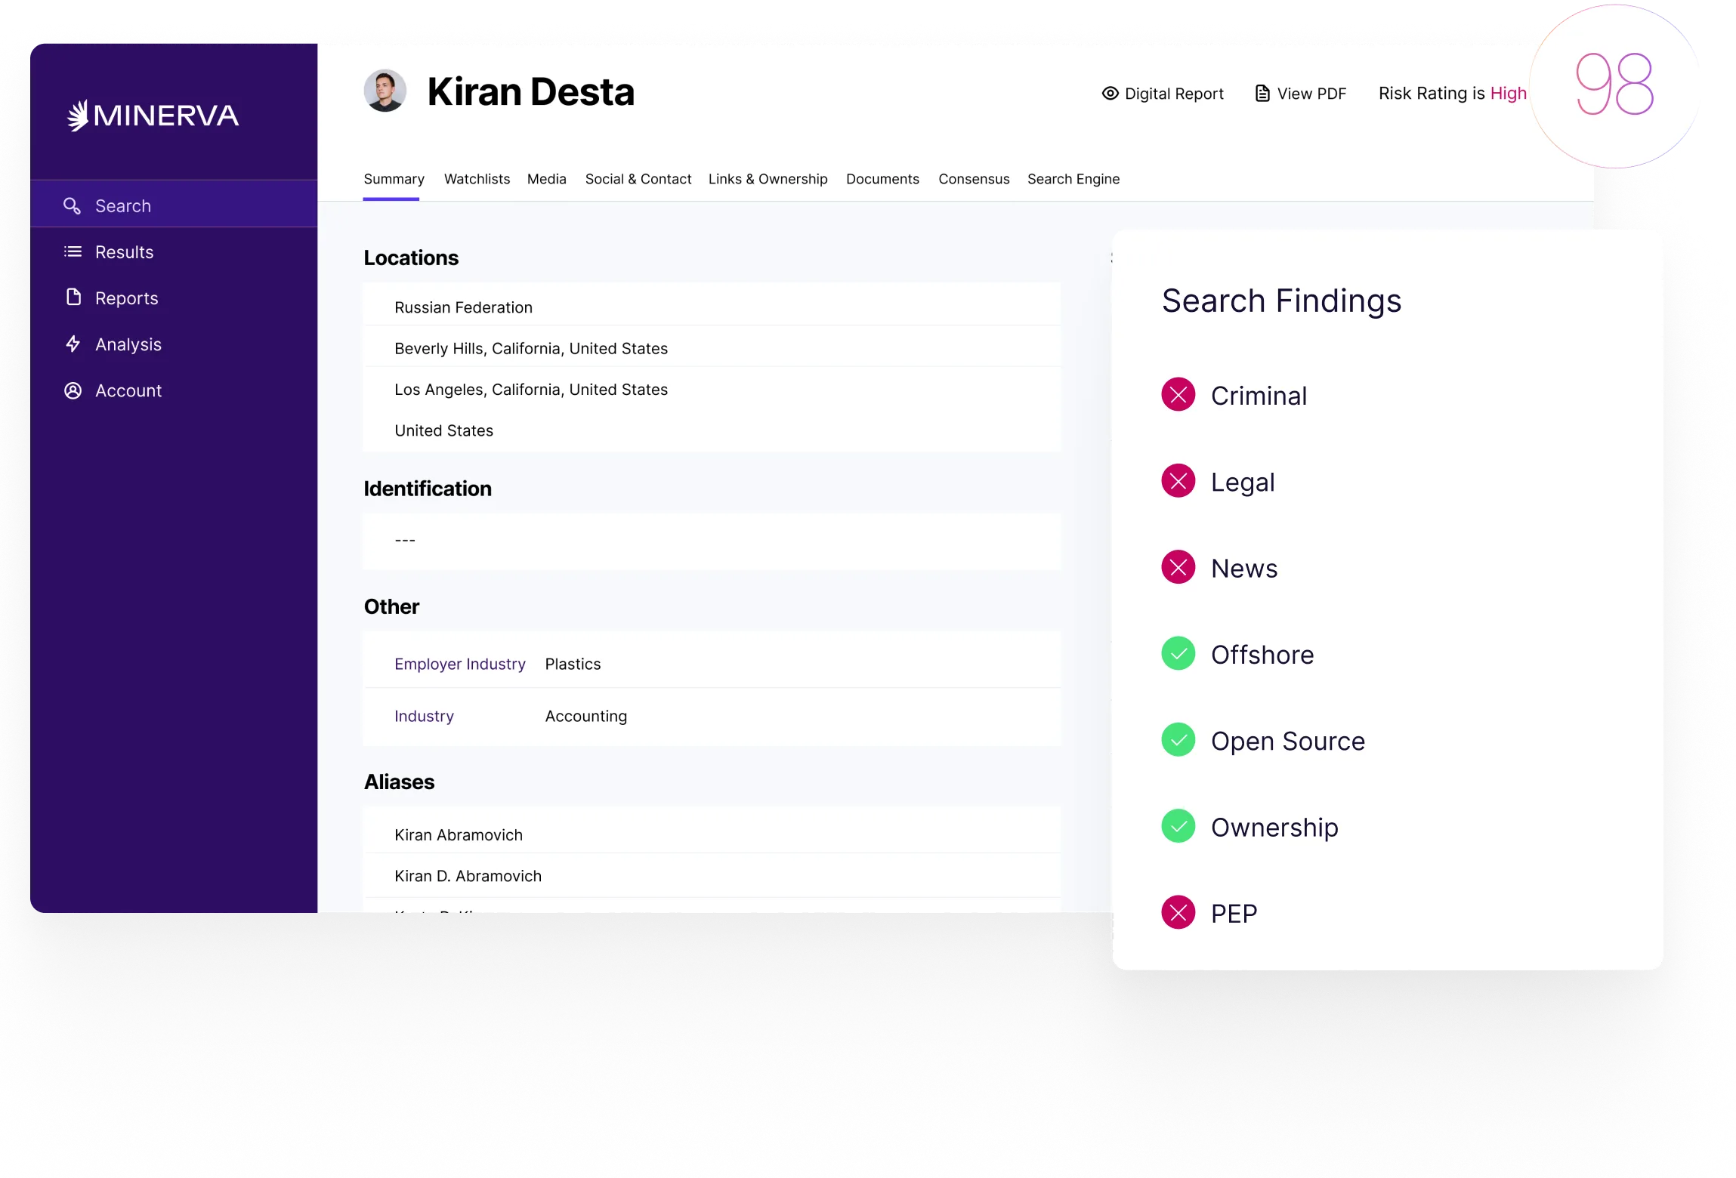Open Analysis via the lightning bolt icon
Image resolution: width=1736 pixels, height=1178 pixels.
pos(73,344)
